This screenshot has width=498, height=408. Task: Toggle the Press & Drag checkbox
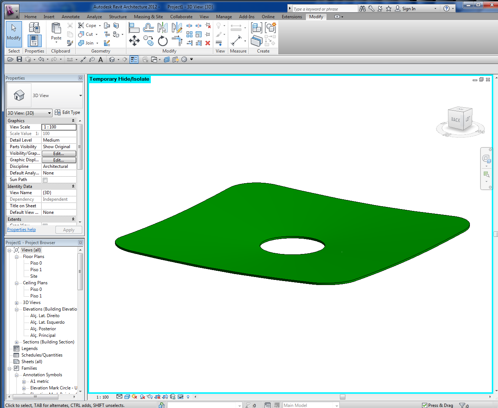coord(425,405)
